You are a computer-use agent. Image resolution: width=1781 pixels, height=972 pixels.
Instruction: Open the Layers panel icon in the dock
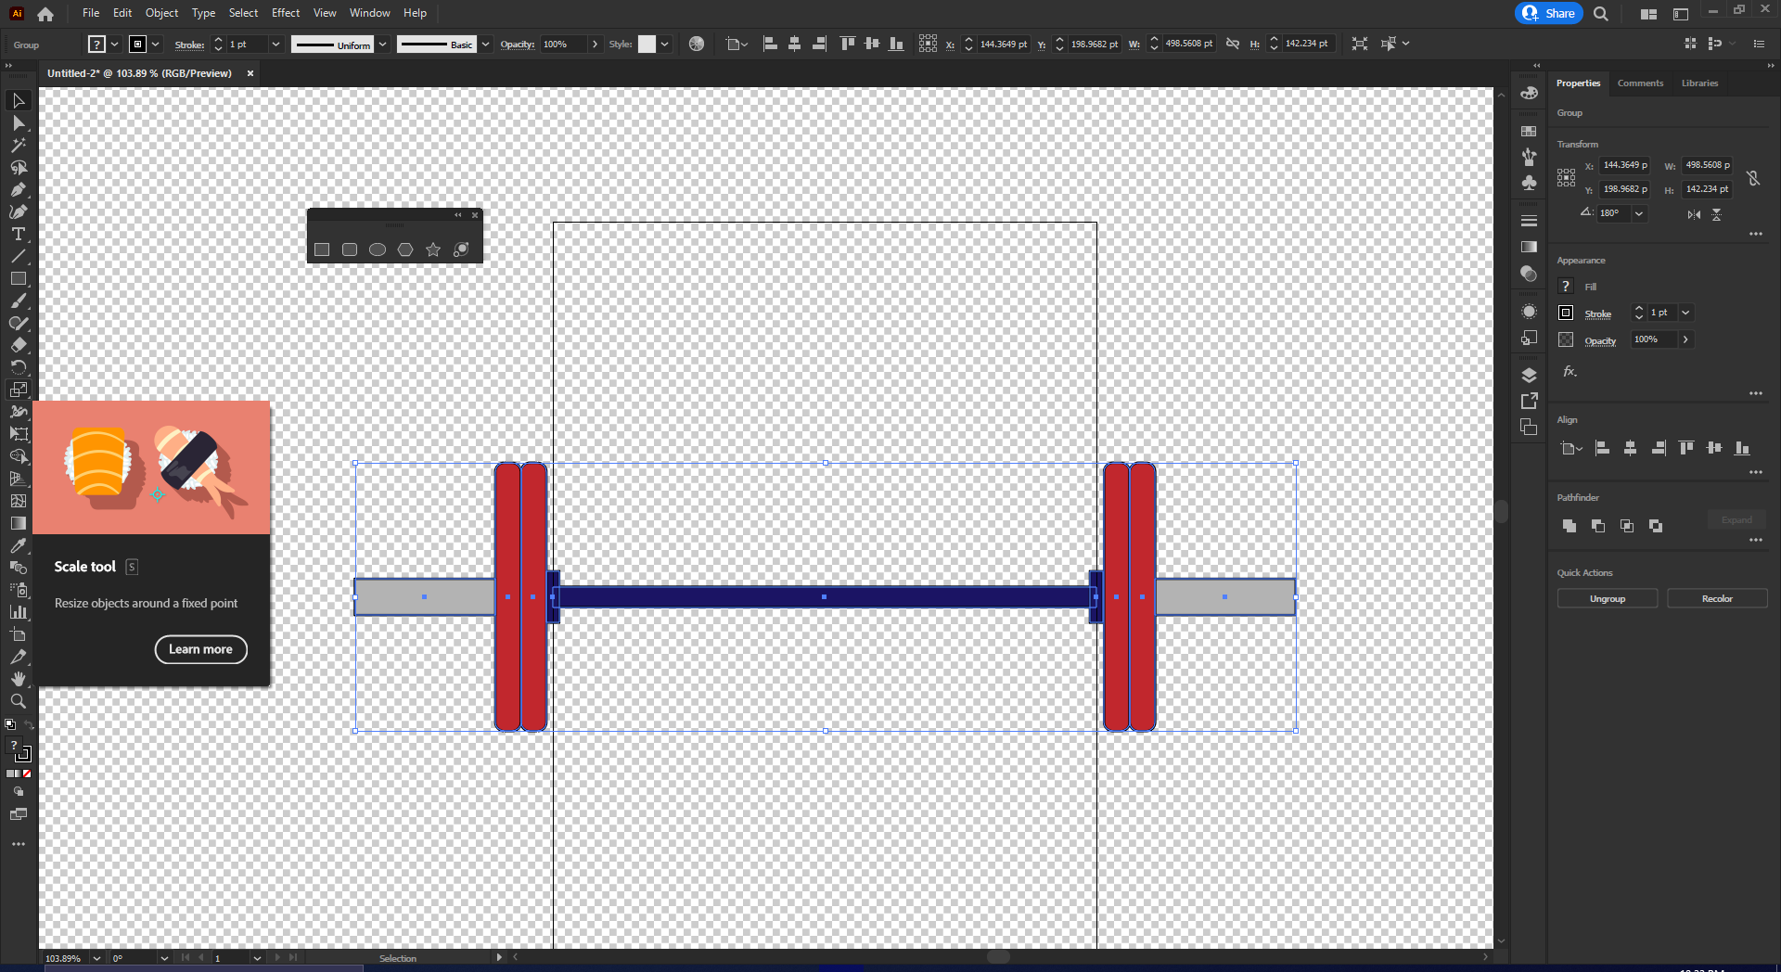click(x=1530, y=376)
